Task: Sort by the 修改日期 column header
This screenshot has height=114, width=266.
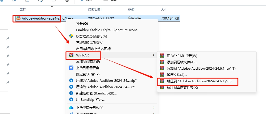Action: pos(95,10)
